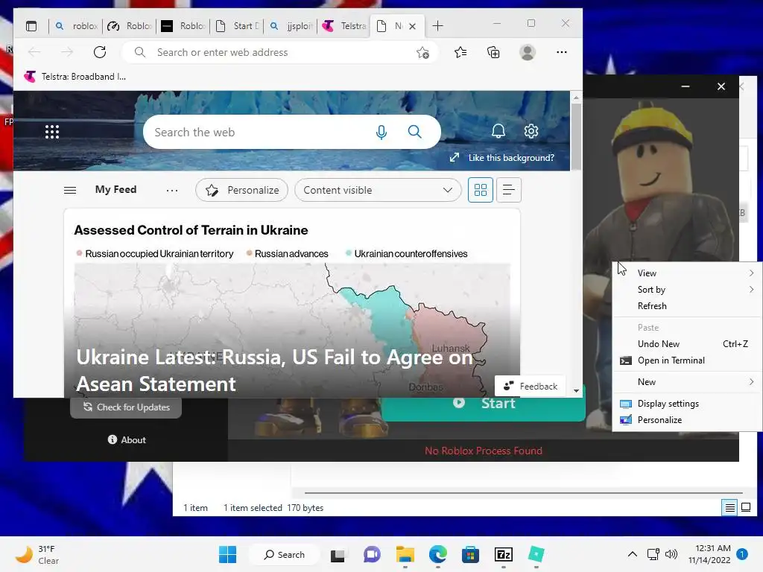
Task: Open page settings gear icon
Action: pos(531,131)
